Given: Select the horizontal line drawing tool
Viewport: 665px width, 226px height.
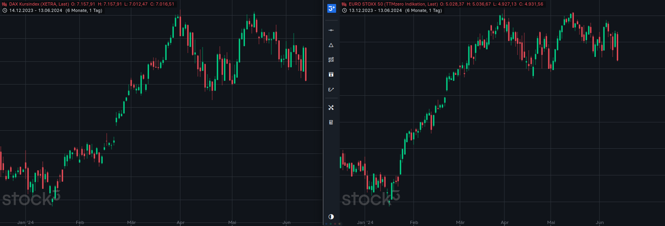Looking at the screenshot, I should click(331, 30).
